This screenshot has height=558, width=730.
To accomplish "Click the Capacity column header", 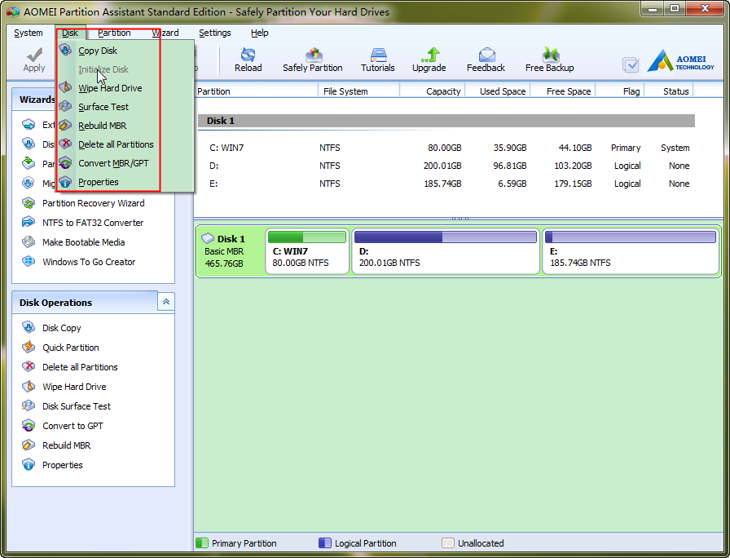I will point(433,91).
